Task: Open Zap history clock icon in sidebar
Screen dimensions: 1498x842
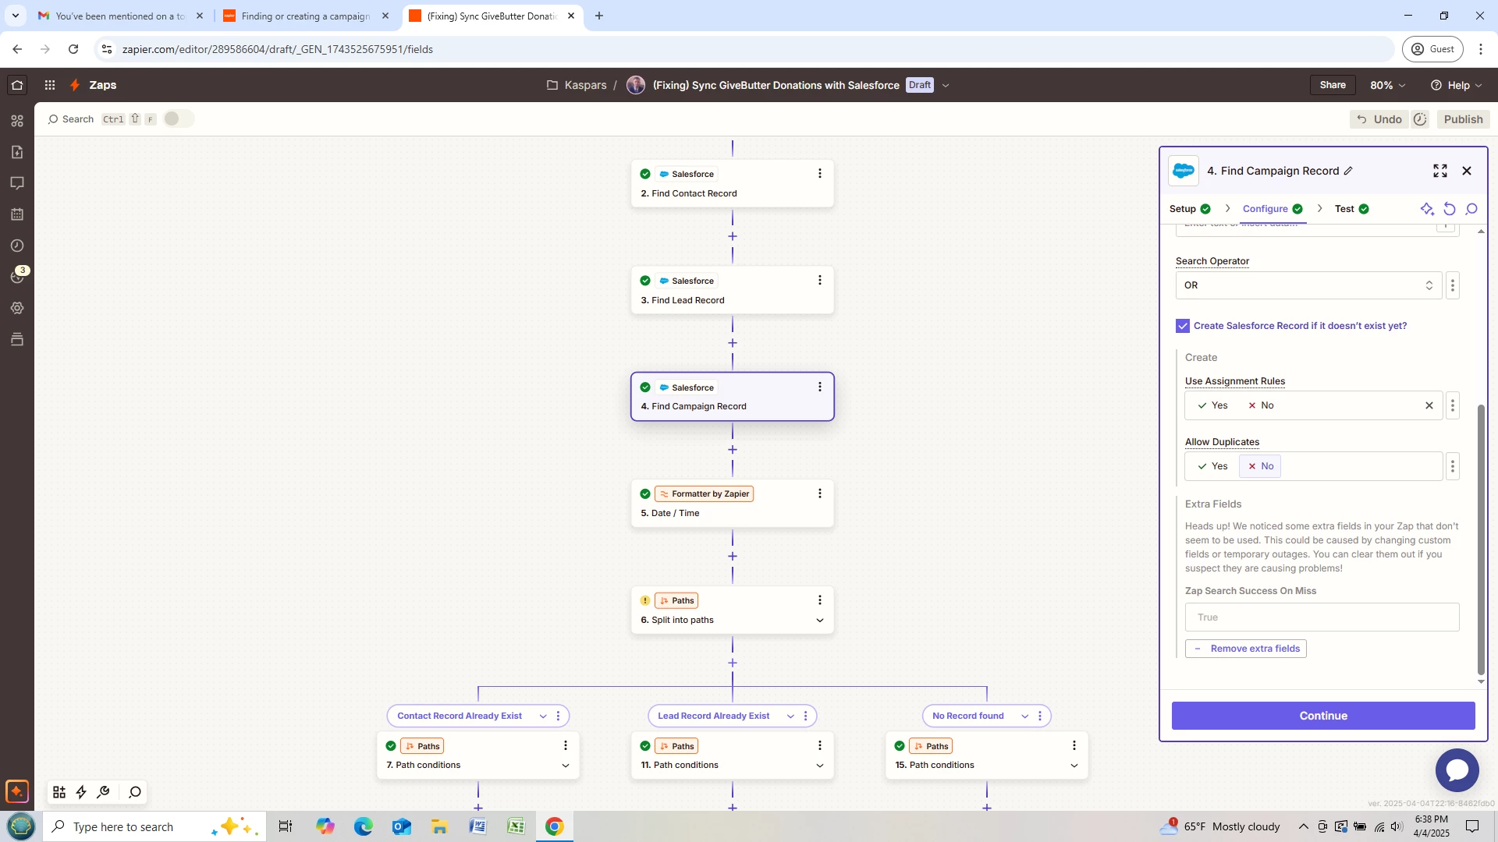Action: tap(17, 246)
